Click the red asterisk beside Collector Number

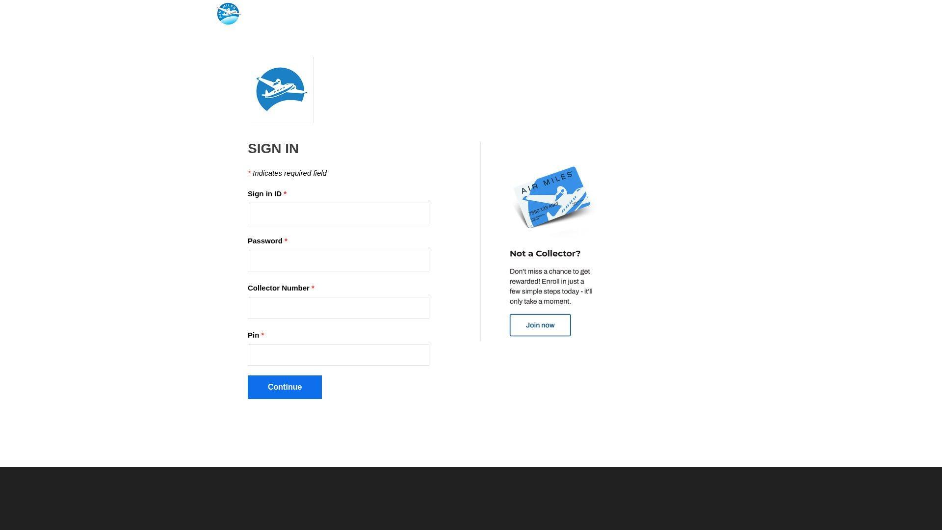[x=313, y=288]
